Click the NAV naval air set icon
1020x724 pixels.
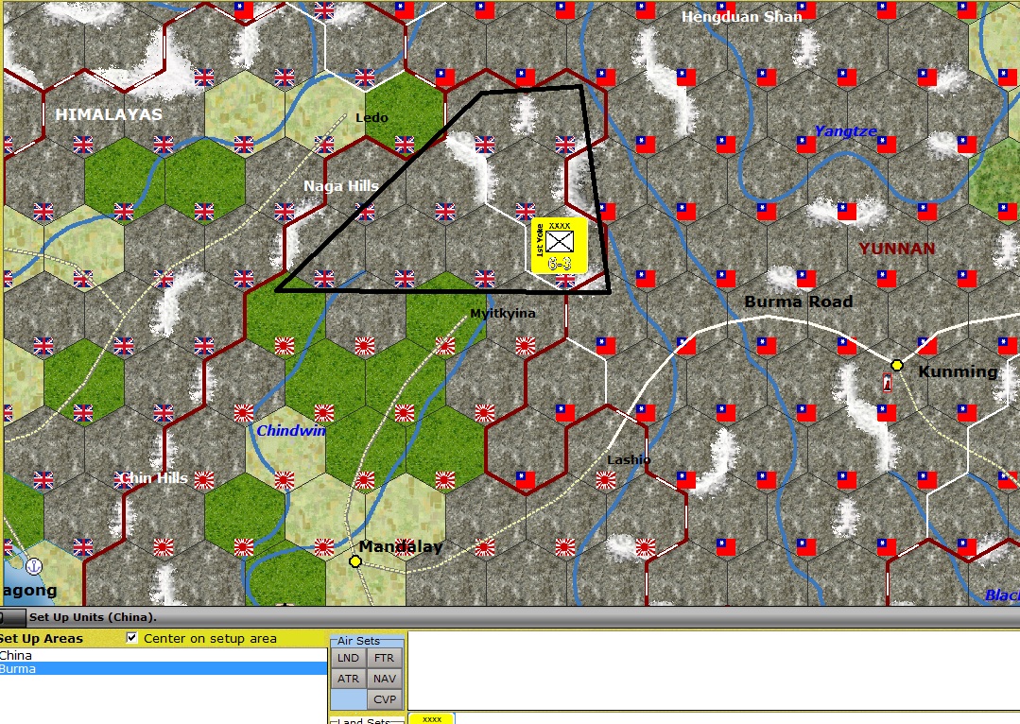tap(383, 679)
